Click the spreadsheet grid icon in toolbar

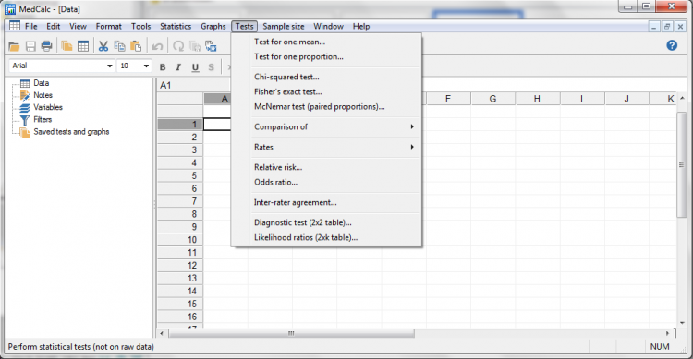click(83, 46)
